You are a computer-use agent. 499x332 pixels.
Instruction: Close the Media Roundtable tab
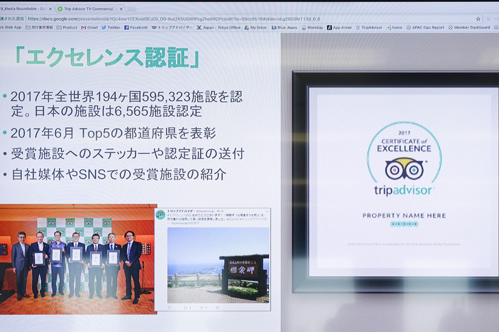pos(50,9)
